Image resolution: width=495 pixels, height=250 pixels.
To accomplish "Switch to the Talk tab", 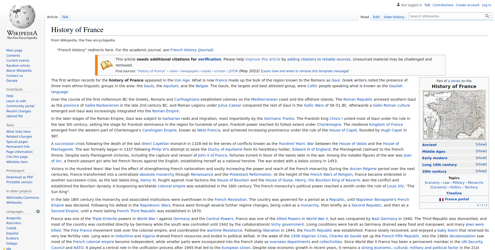I will coord(65,17).
